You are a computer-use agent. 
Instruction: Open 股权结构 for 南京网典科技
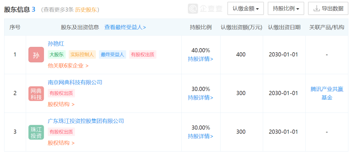(61, 104)
